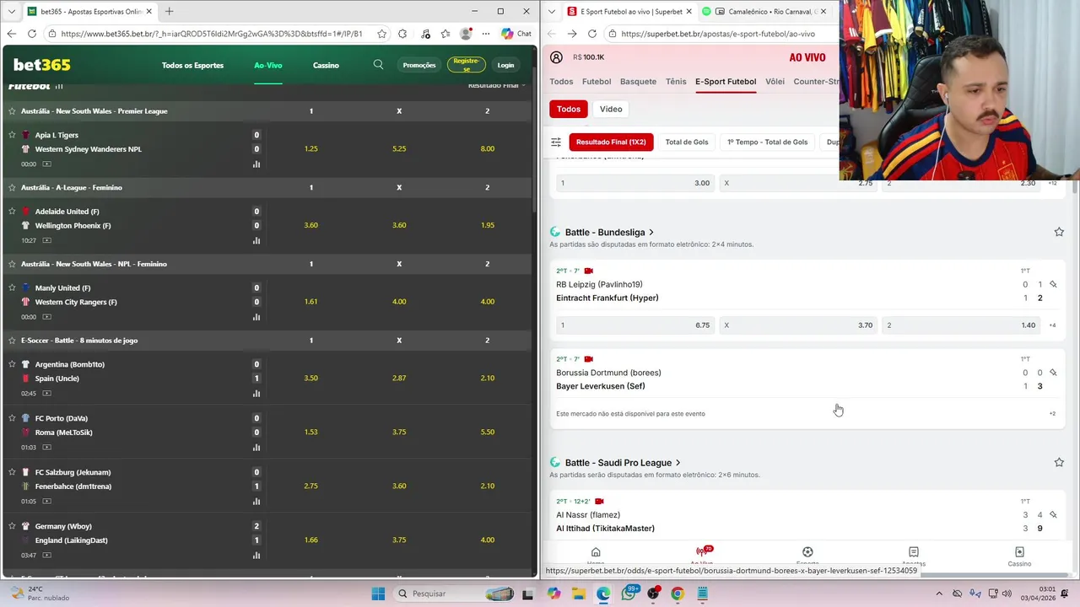Open Edge Copilot Chat button
Image resolution: width=1080 pixels, height=607 pixels.
pyautogui.click(x=516, y=34)
